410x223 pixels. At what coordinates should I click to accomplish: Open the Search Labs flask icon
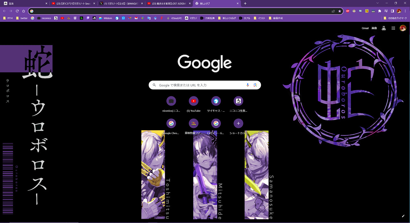[x=384, y=28]
